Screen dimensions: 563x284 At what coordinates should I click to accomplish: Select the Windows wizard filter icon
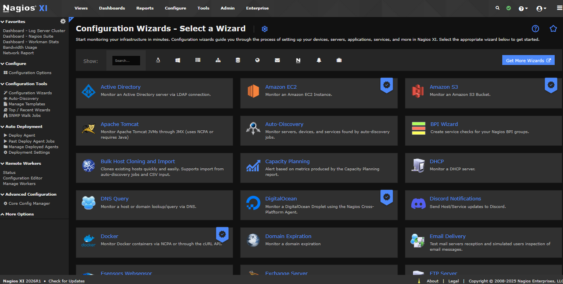177,60
